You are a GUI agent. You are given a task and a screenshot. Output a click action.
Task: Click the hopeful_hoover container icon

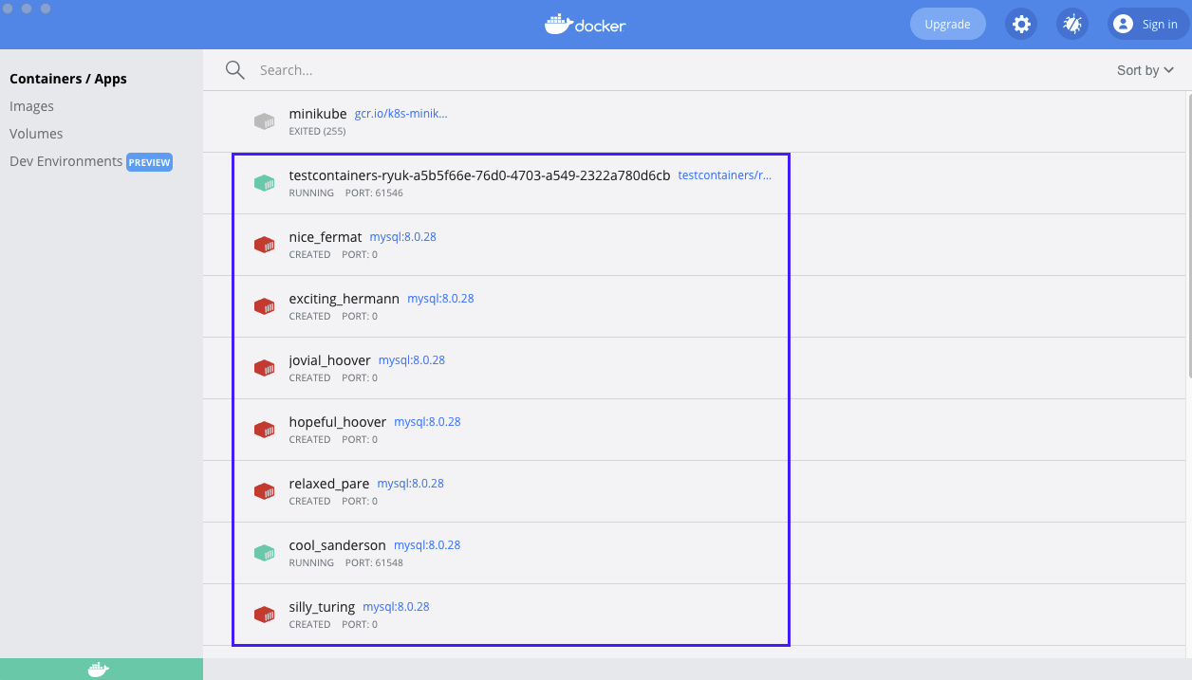coord(264,430)
